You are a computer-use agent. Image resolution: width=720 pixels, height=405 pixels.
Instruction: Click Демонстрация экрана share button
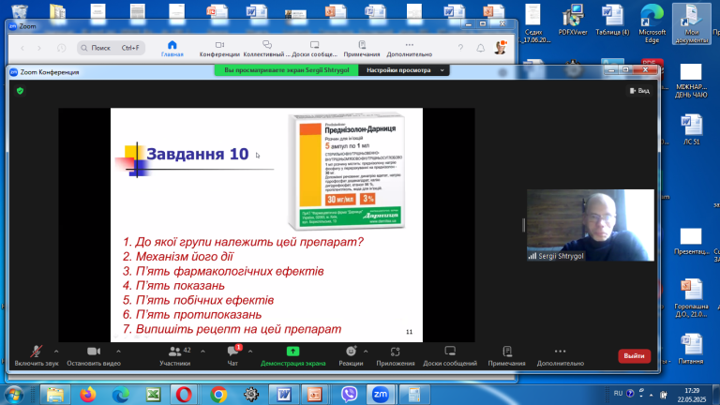pyautogui.click(x=292, y=356)
